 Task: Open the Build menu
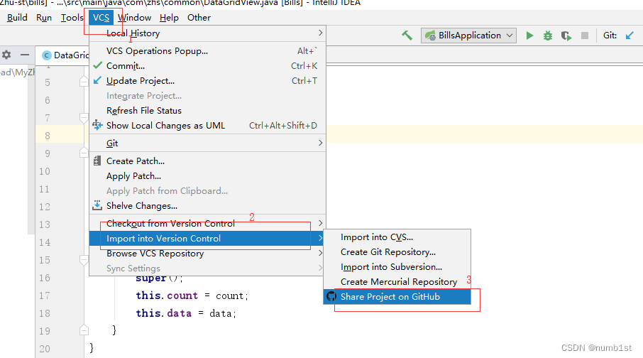pyautogui.click(x=17, y=18)
